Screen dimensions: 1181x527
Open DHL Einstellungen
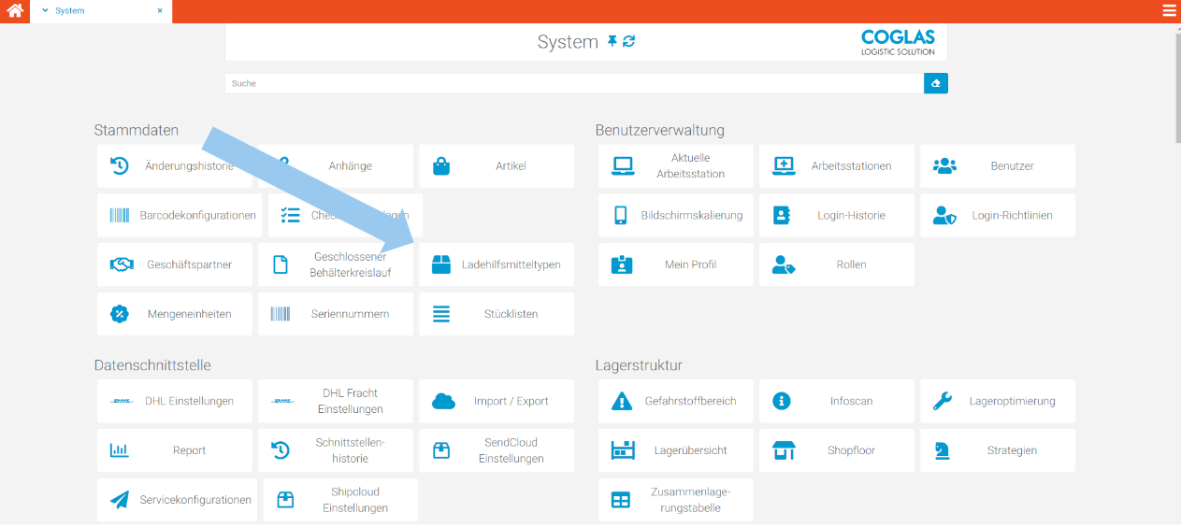pyautogui.click(x=175, y=401)
